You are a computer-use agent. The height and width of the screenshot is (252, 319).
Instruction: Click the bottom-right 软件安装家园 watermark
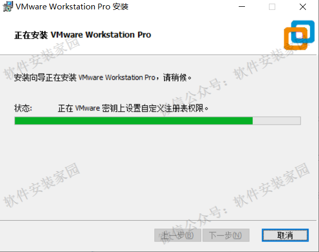(x=272, y=185)
